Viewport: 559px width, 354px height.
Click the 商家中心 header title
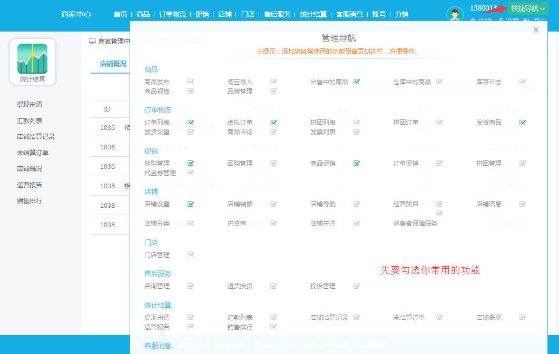pos(76,14)
